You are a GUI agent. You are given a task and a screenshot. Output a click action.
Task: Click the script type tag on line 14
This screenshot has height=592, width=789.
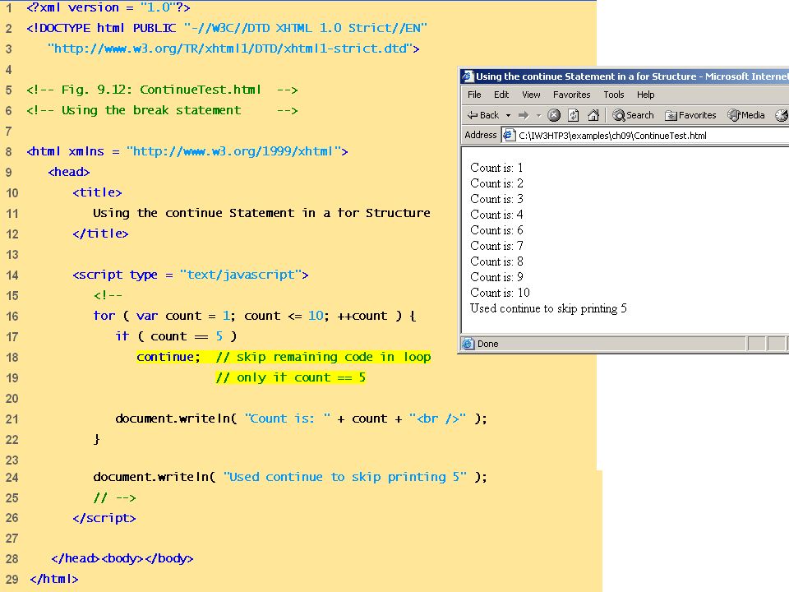pos(191,275)
